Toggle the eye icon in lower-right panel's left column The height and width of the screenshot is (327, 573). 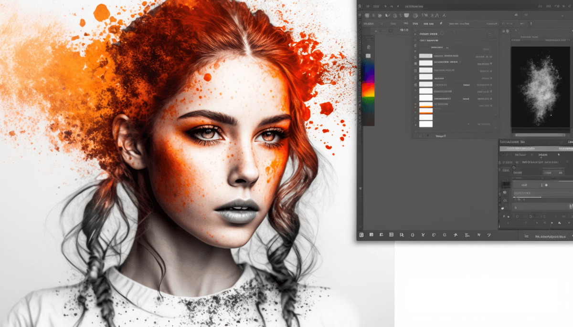coord(504,192)
